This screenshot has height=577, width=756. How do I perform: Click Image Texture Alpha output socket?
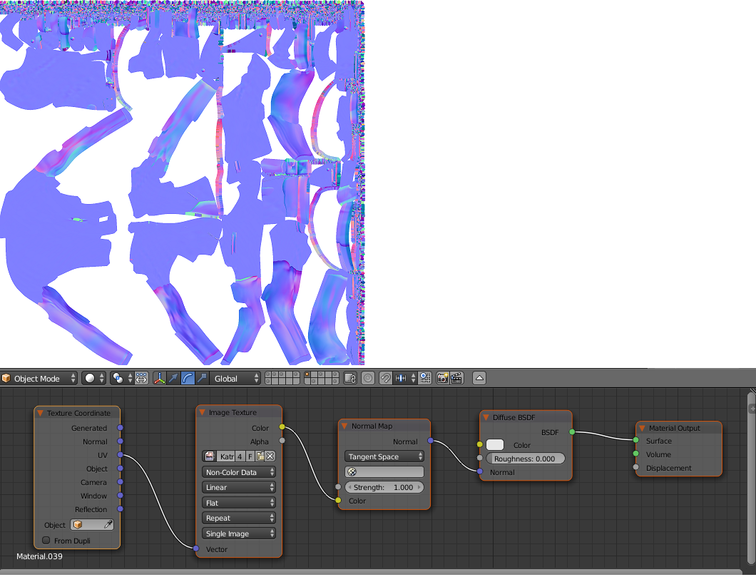click(x=282, y=441)
